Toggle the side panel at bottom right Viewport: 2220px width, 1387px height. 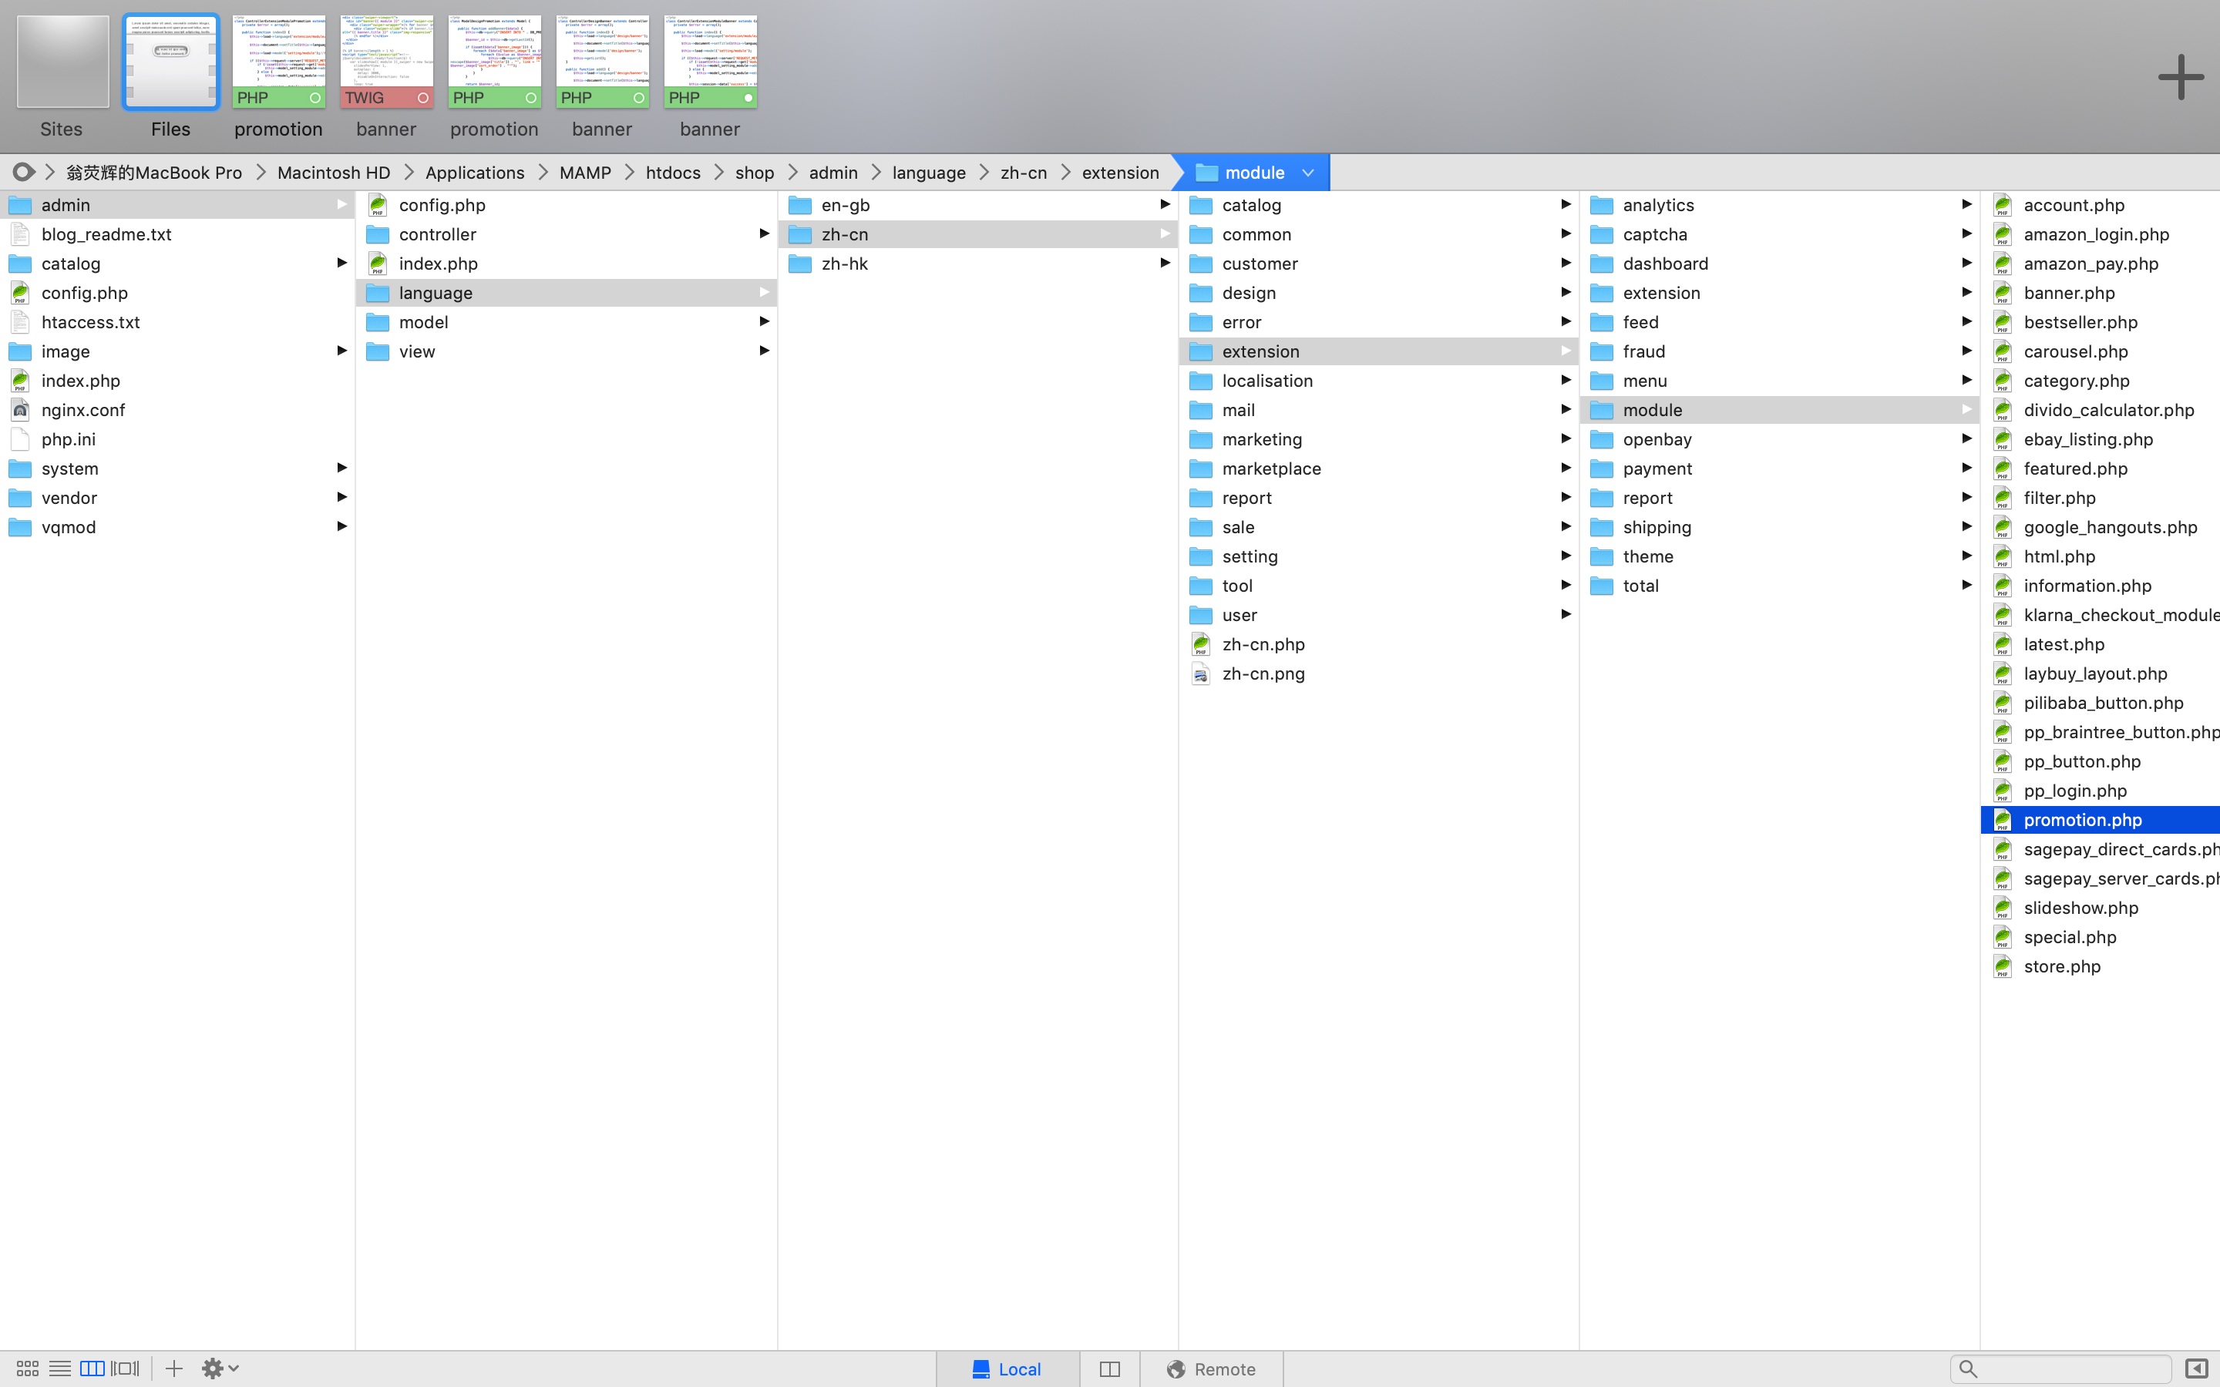click(2195, 1369)
